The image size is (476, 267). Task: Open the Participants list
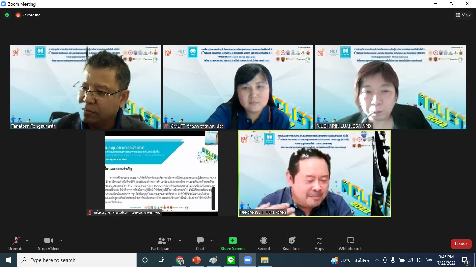tap(162, 241)
